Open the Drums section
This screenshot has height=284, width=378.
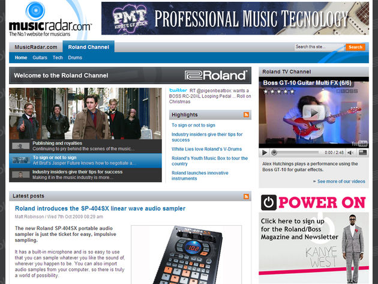[x=75, y=58]
